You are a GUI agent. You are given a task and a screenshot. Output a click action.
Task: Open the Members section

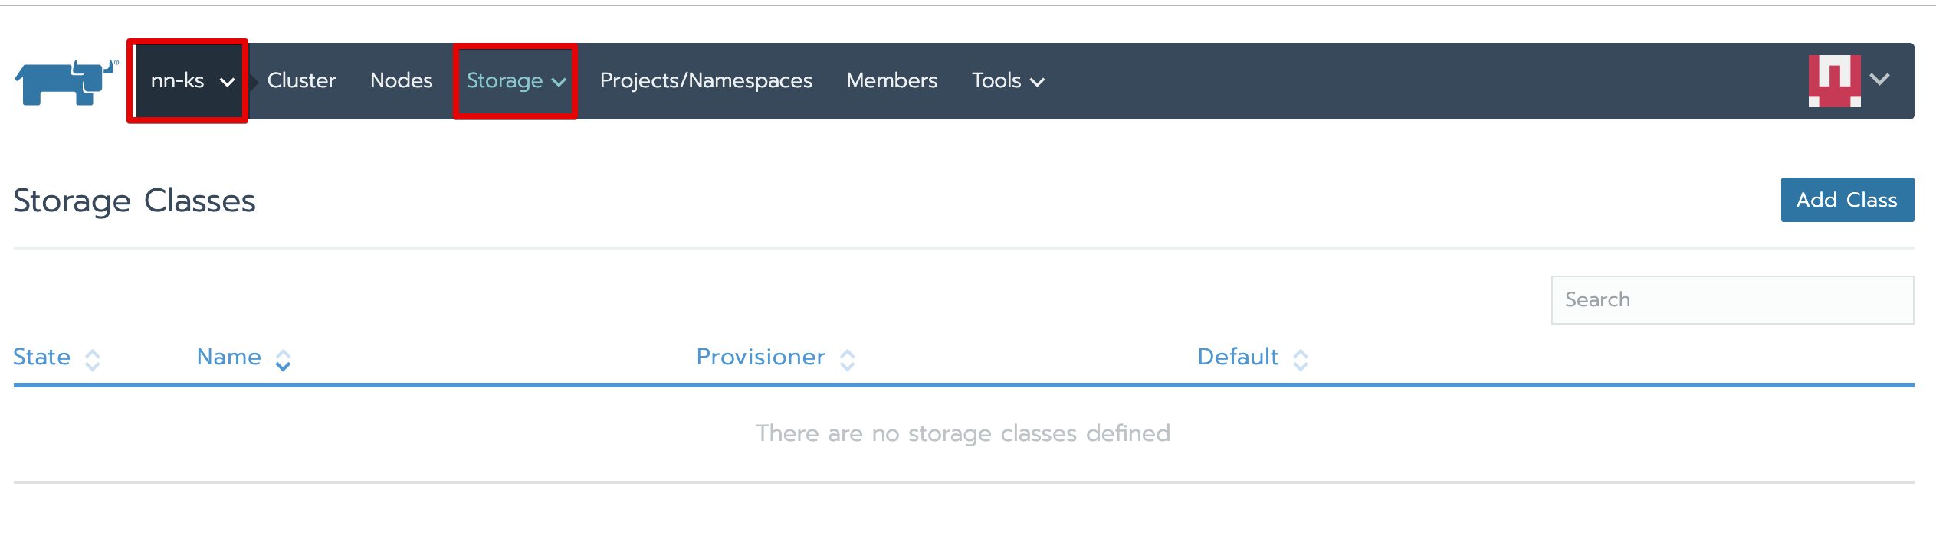click(x=891, y=81)
